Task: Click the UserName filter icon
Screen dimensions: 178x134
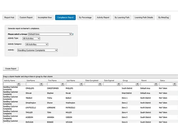Action: (x=41, y=84)
